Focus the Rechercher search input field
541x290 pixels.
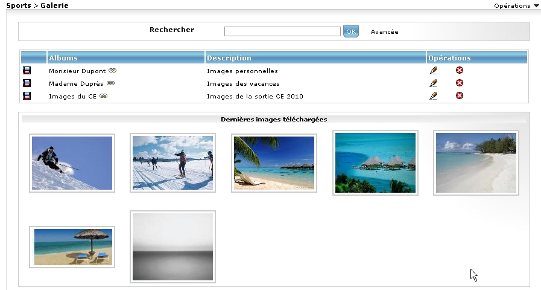(x=282, y=31)
